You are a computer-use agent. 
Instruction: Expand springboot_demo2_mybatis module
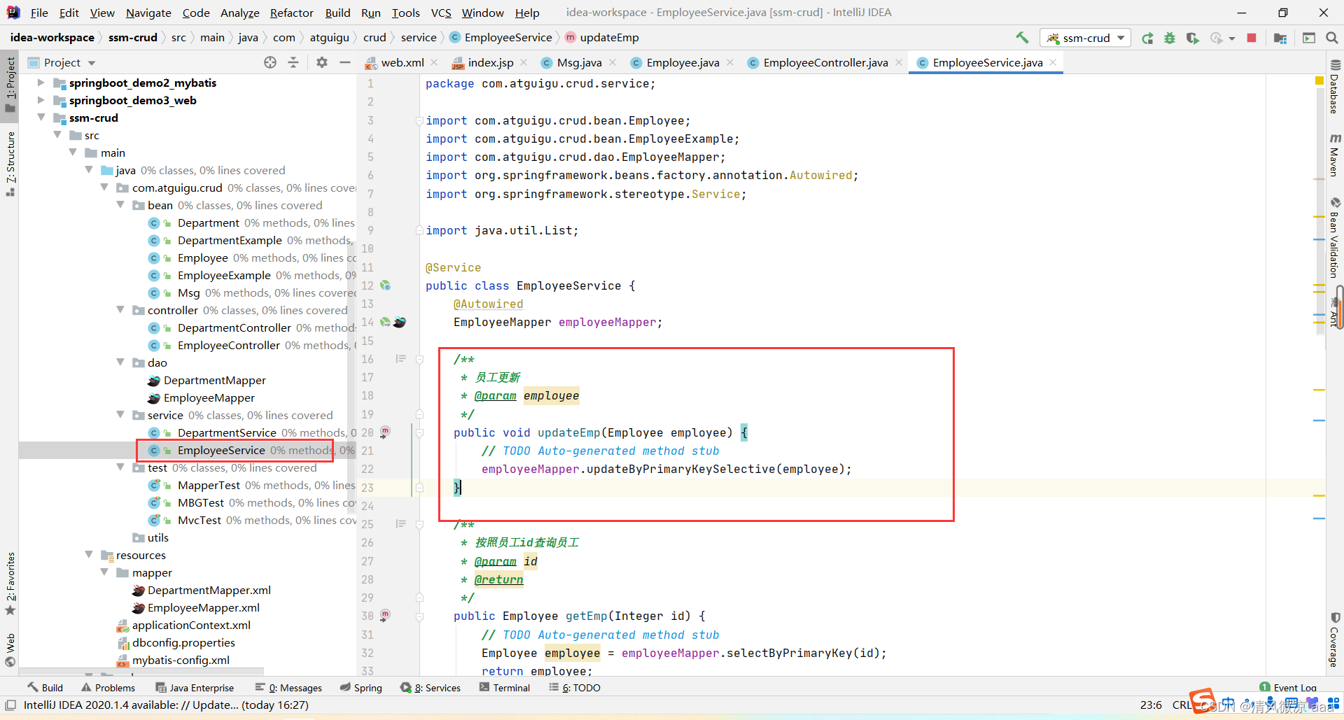click(x=41, y=83)
